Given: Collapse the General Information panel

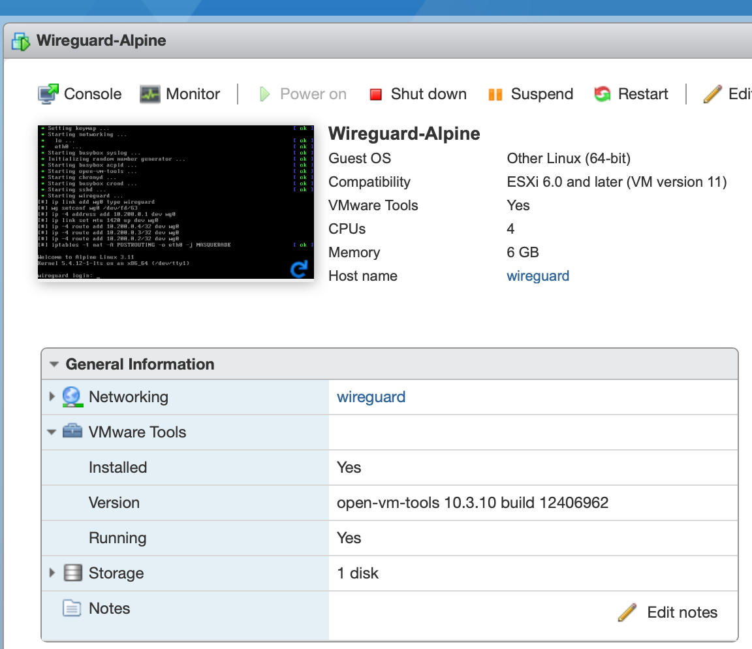Looking at the screenshot, I should point(54,364).
